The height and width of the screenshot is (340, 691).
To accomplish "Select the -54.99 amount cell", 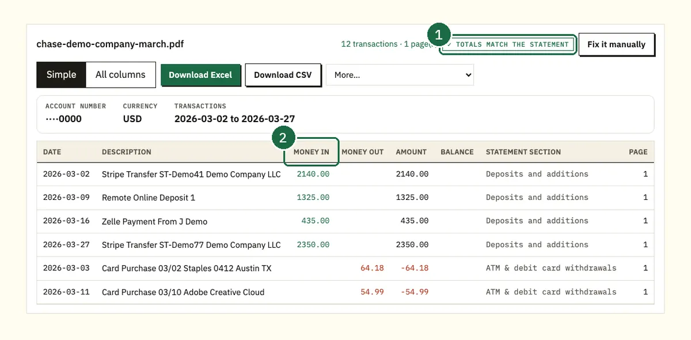I will [x=415, y=292].
